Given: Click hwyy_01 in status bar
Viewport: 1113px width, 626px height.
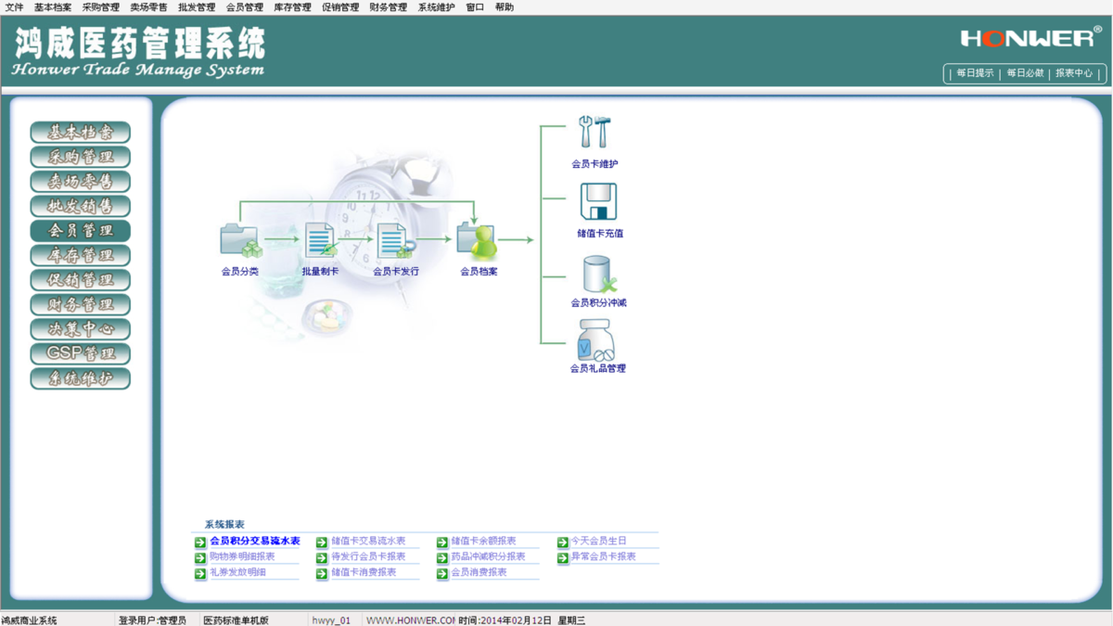Looking at the screenshot, I should pyautogui.click(x=331, y=620).
